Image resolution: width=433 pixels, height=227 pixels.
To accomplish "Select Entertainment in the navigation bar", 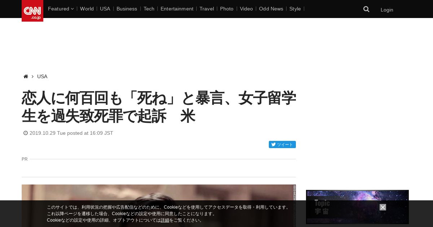I will (x=177, y=9).
